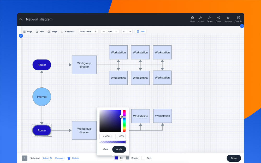Click the Select All link
This screenshot has height=163, width=261.
[x=47, y=158]
